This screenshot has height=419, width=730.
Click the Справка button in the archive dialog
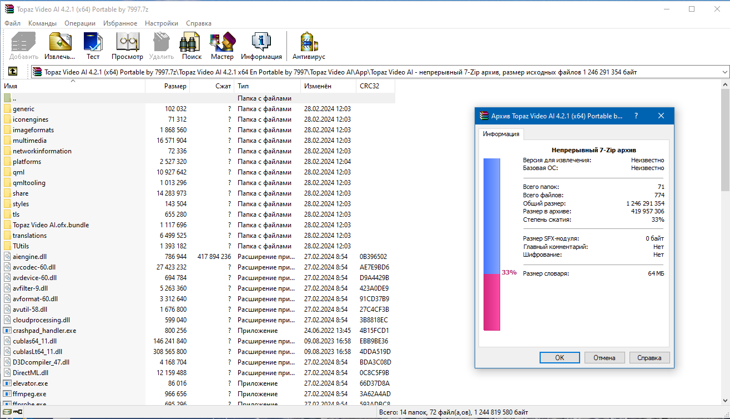click(x=650, y=357)
